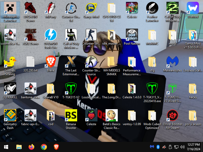
Task: Select the idle_master folder
Action: point(112,37)
